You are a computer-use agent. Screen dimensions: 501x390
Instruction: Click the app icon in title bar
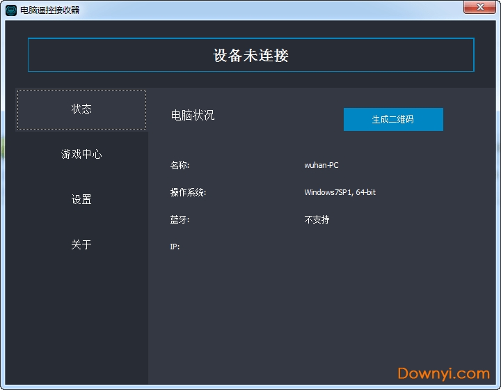[11, 10]
